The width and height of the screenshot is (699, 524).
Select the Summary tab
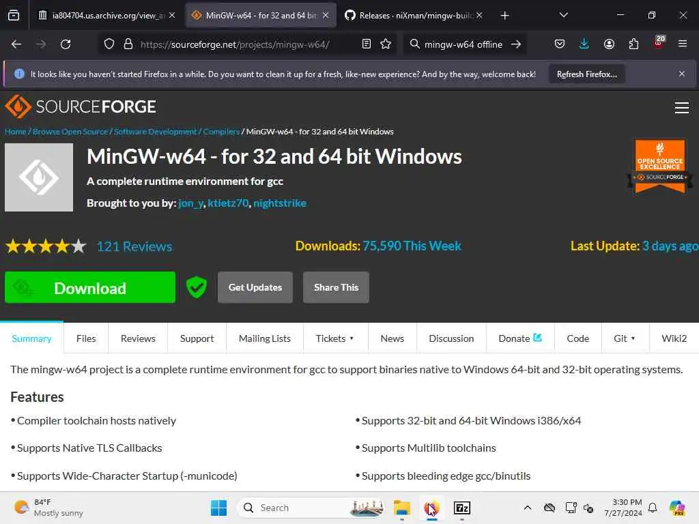31,338
